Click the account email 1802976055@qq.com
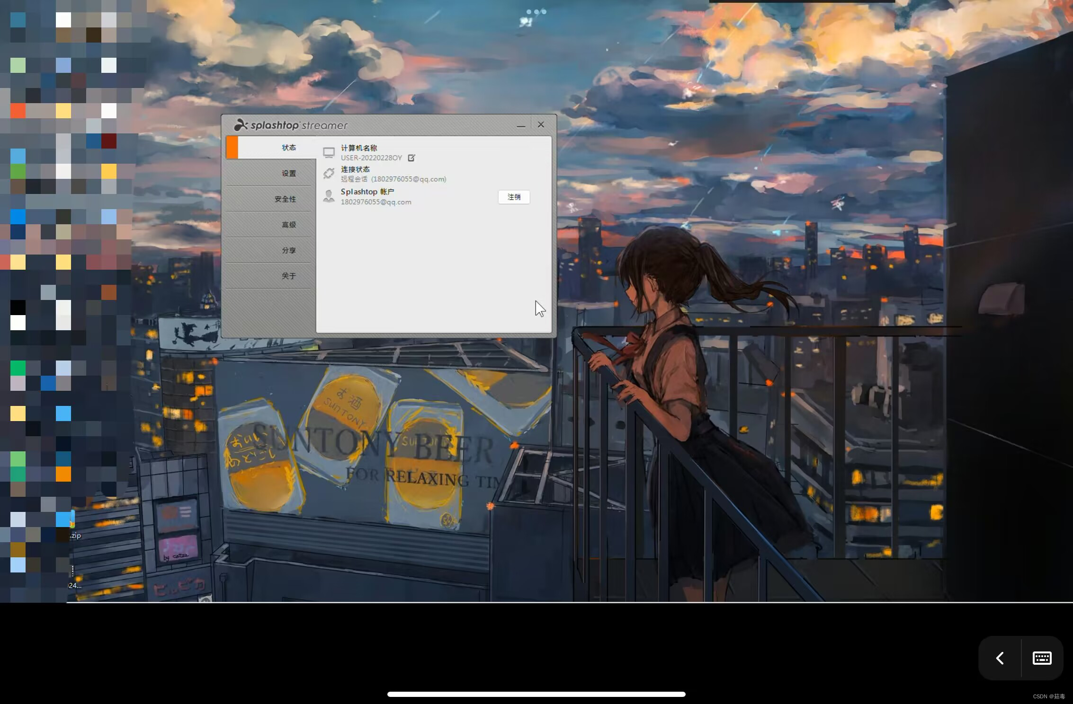The height and width of the screenshot is (704, 1073). pyautogui.click(x=376, y=202)
